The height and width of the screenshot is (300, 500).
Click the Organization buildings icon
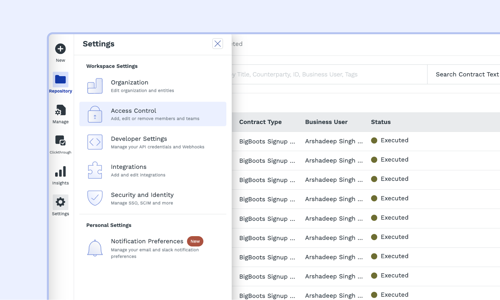pyautogui.click(x=95, y=86)
